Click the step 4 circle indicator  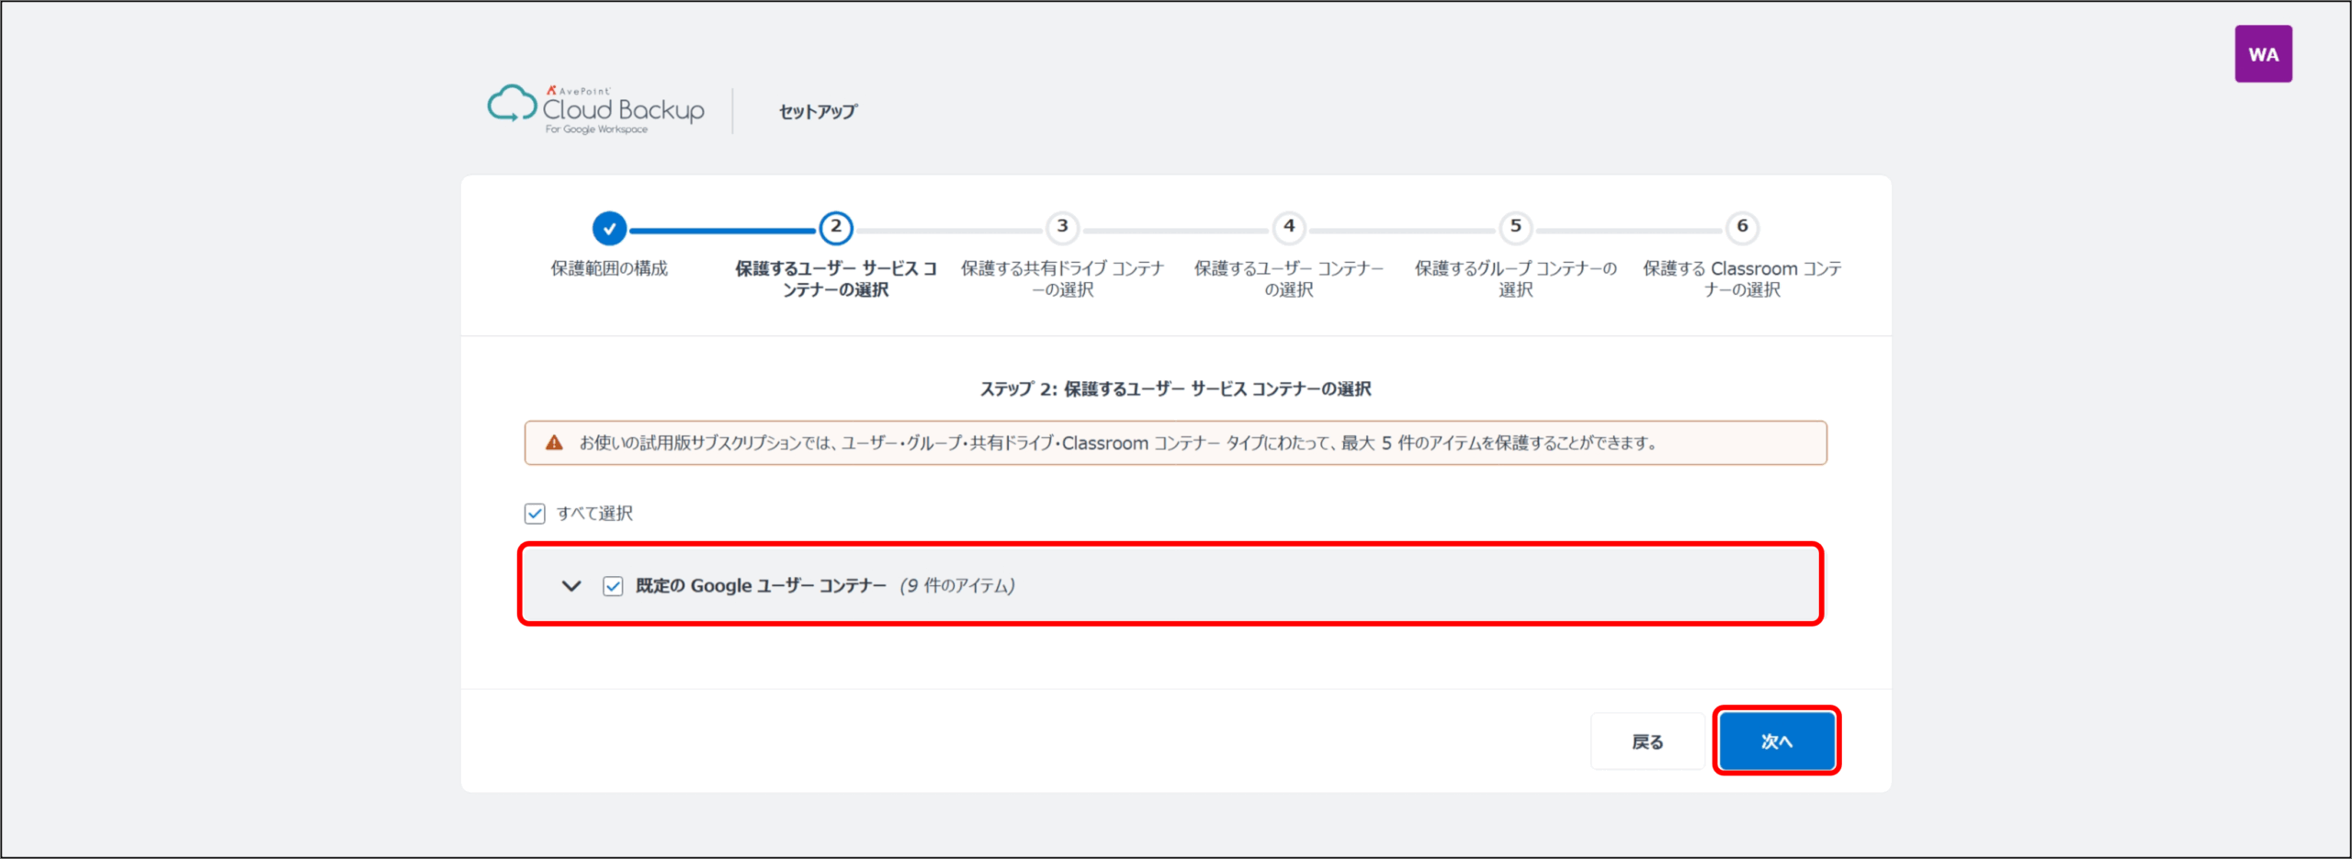point(1289,227)
